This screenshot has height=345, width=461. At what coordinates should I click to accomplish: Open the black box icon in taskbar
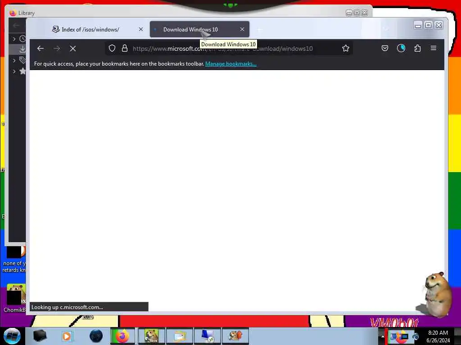coord(40,336)
